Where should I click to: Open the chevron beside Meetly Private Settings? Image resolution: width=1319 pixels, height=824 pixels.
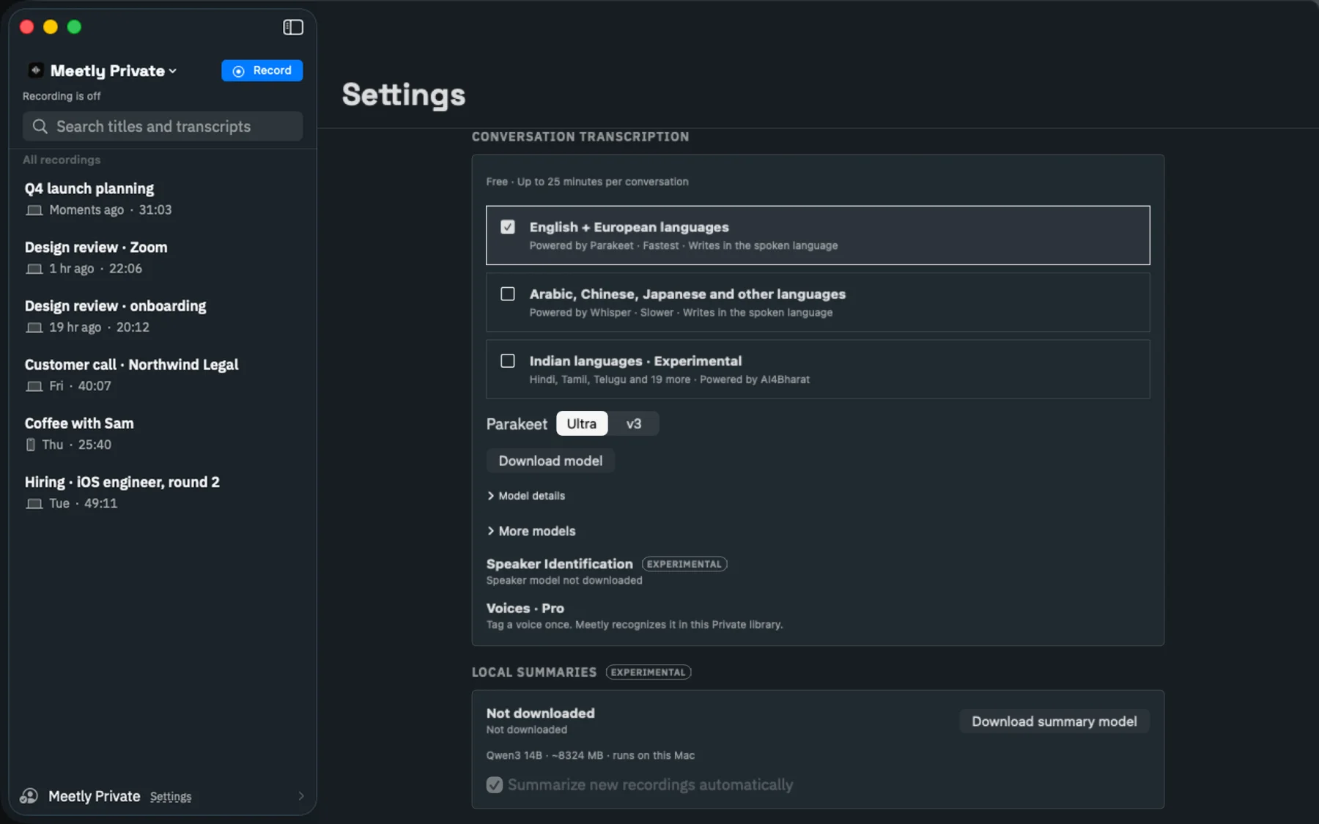pos(301,796)
